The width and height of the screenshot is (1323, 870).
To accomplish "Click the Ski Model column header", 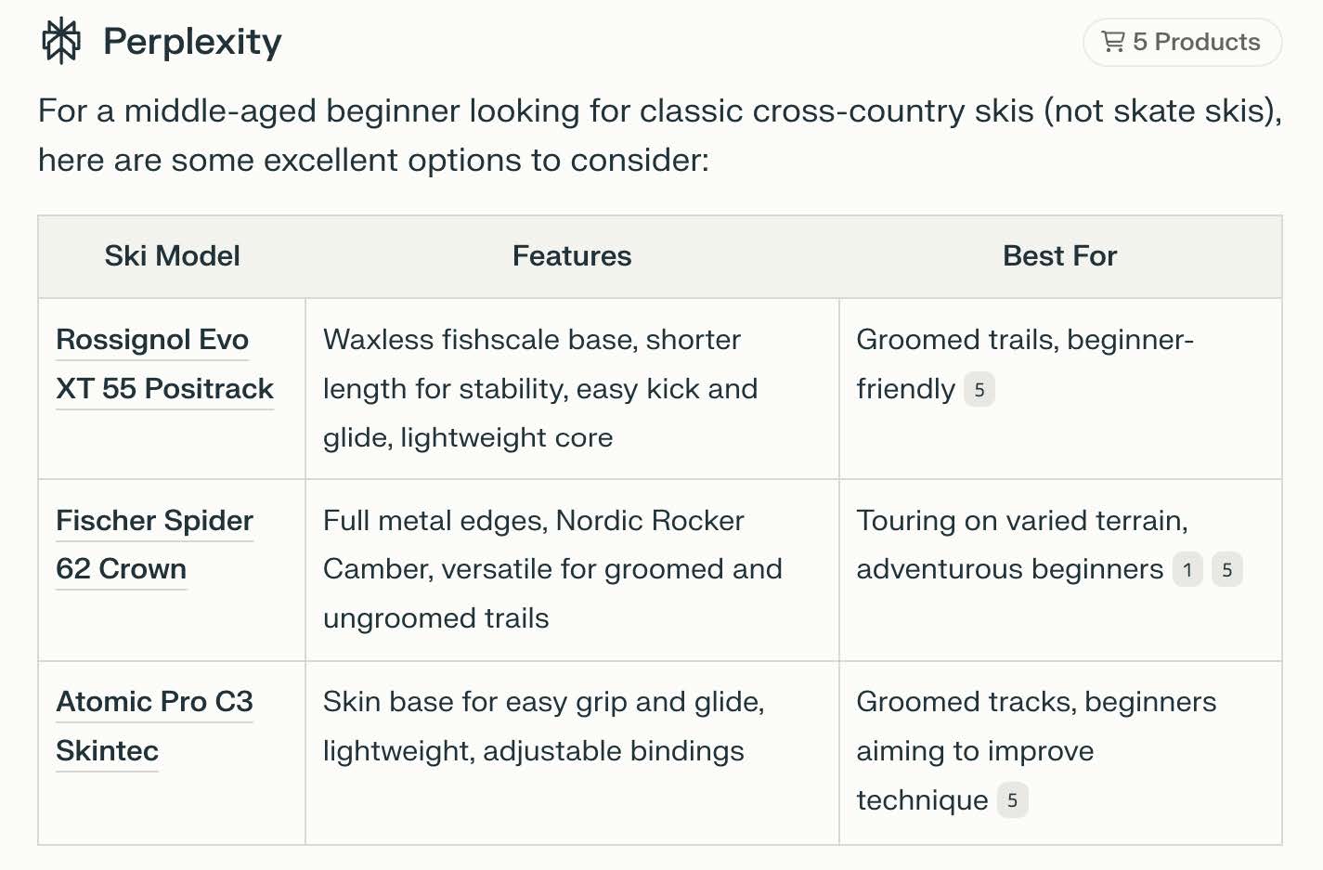I will [171, 256].
